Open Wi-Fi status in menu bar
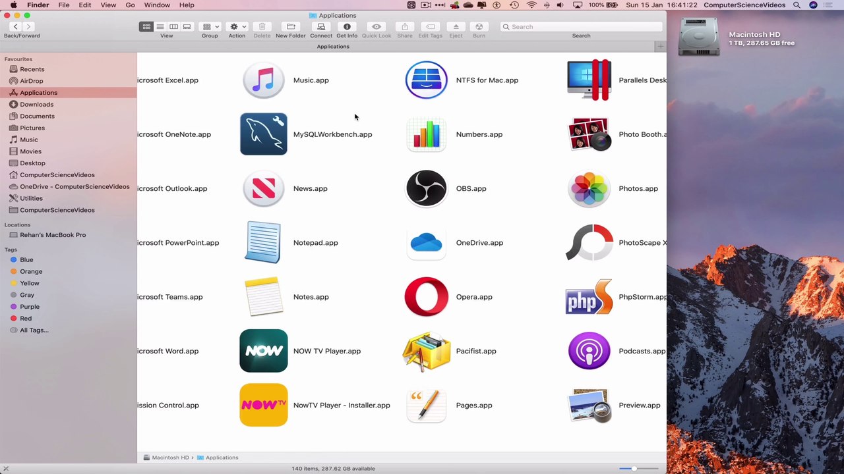844x474 pixels. click(531, 5)
